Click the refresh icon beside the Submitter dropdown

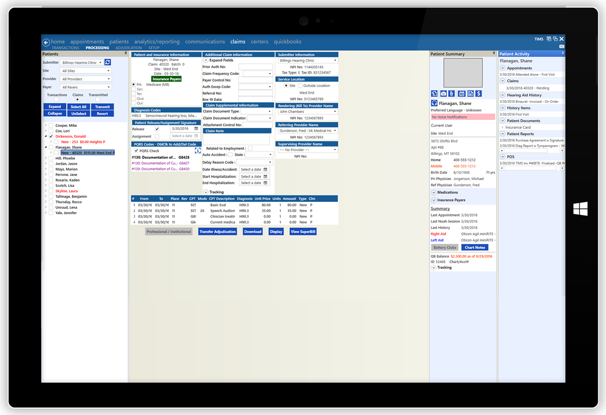click(x=107, y=61)
